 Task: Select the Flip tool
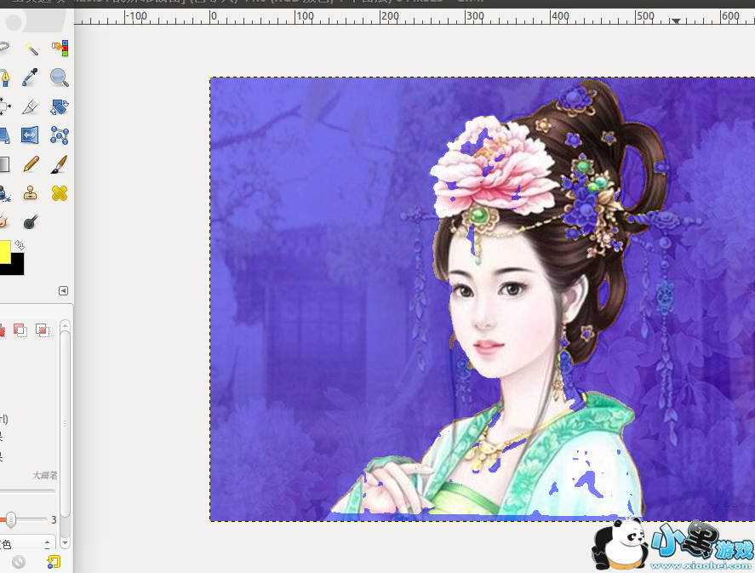tap(31, 135)
